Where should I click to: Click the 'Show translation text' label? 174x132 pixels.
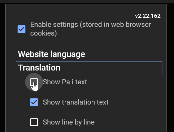pos(76,102)
